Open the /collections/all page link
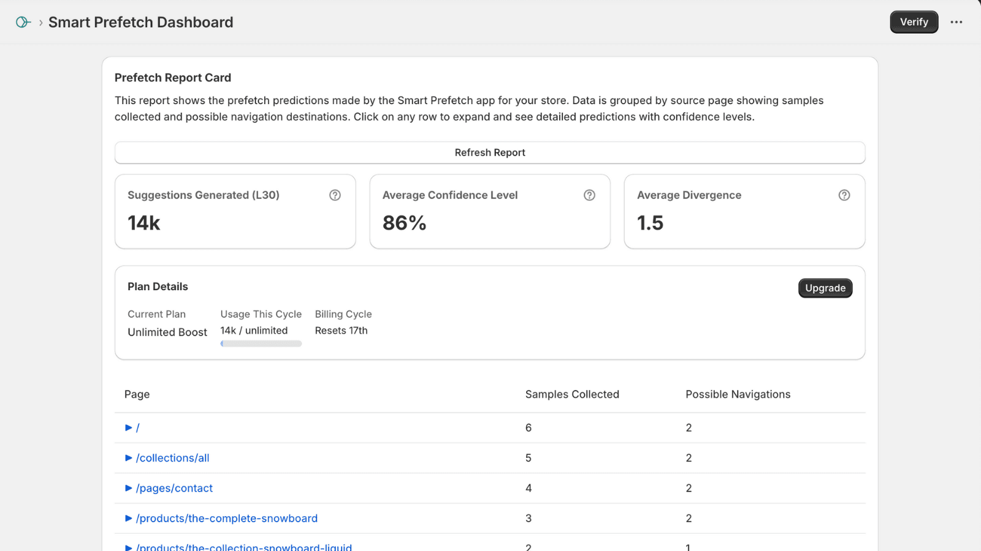 pos(173,457)
